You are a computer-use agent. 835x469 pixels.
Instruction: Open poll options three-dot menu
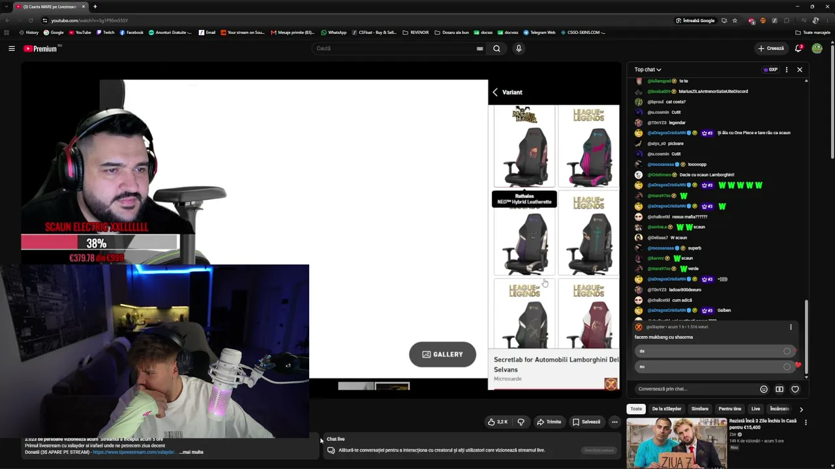791,327
